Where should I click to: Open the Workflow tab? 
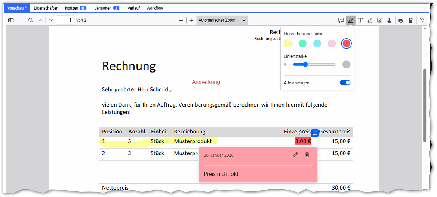(x=155, y=8)
